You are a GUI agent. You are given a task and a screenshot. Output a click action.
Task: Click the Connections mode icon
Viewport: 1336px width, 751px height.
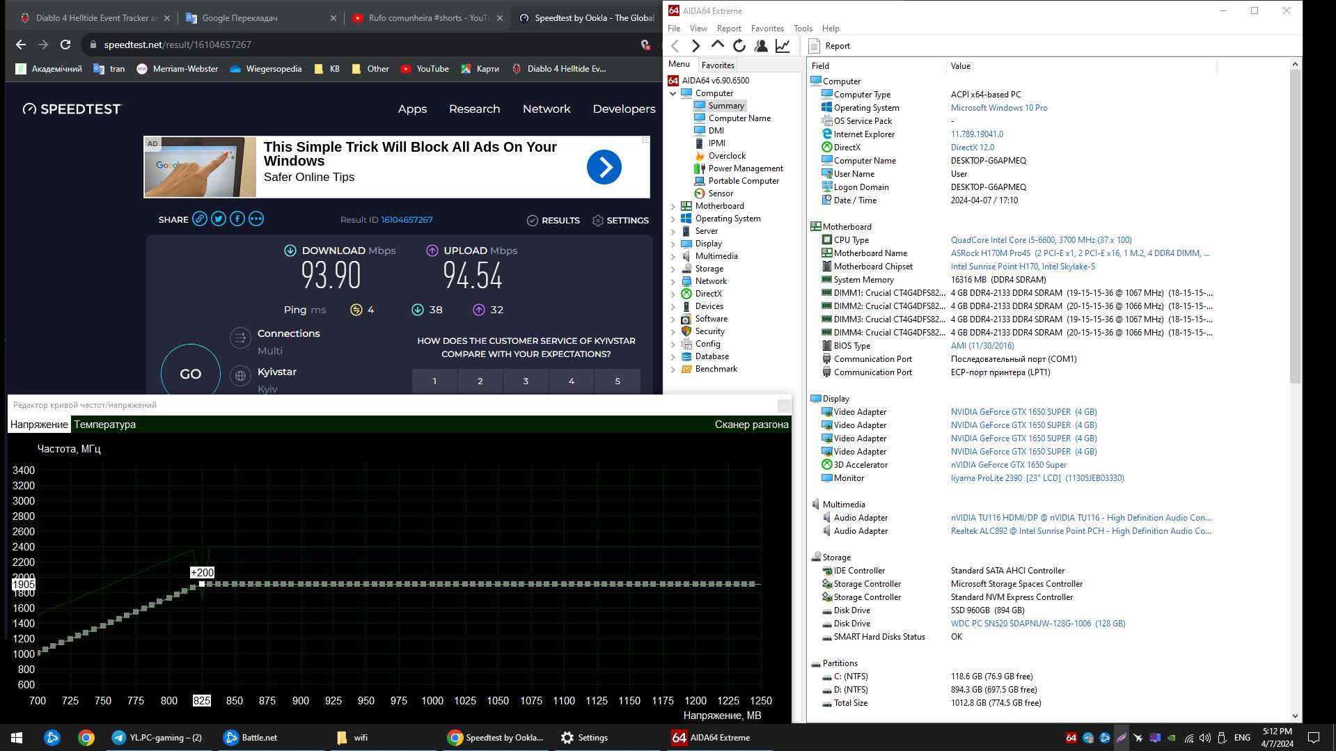[240, 338]
